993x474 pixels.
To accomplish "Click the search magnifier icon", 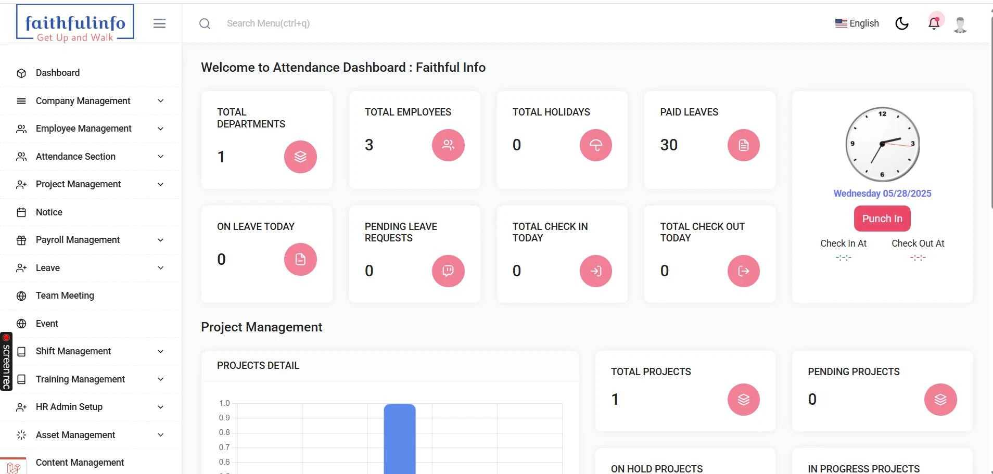I will pos(205,23).
